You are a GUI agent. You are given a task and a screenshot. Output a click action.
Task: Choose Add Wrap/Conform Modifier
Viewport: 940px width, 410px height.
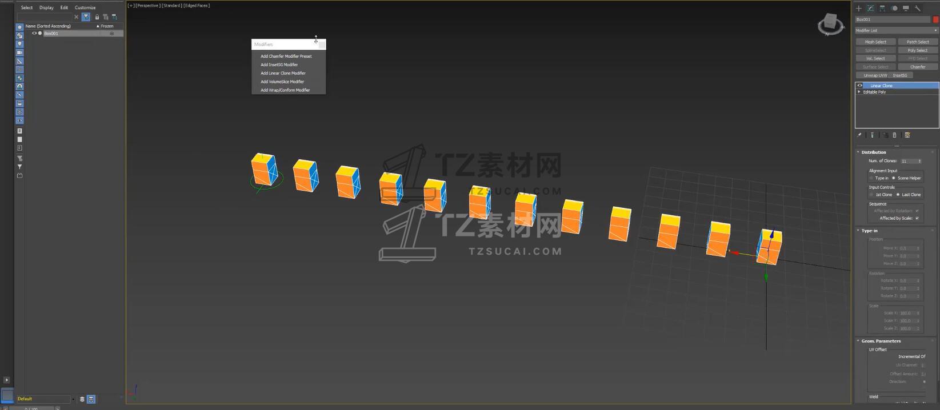[x=285, y=90]
